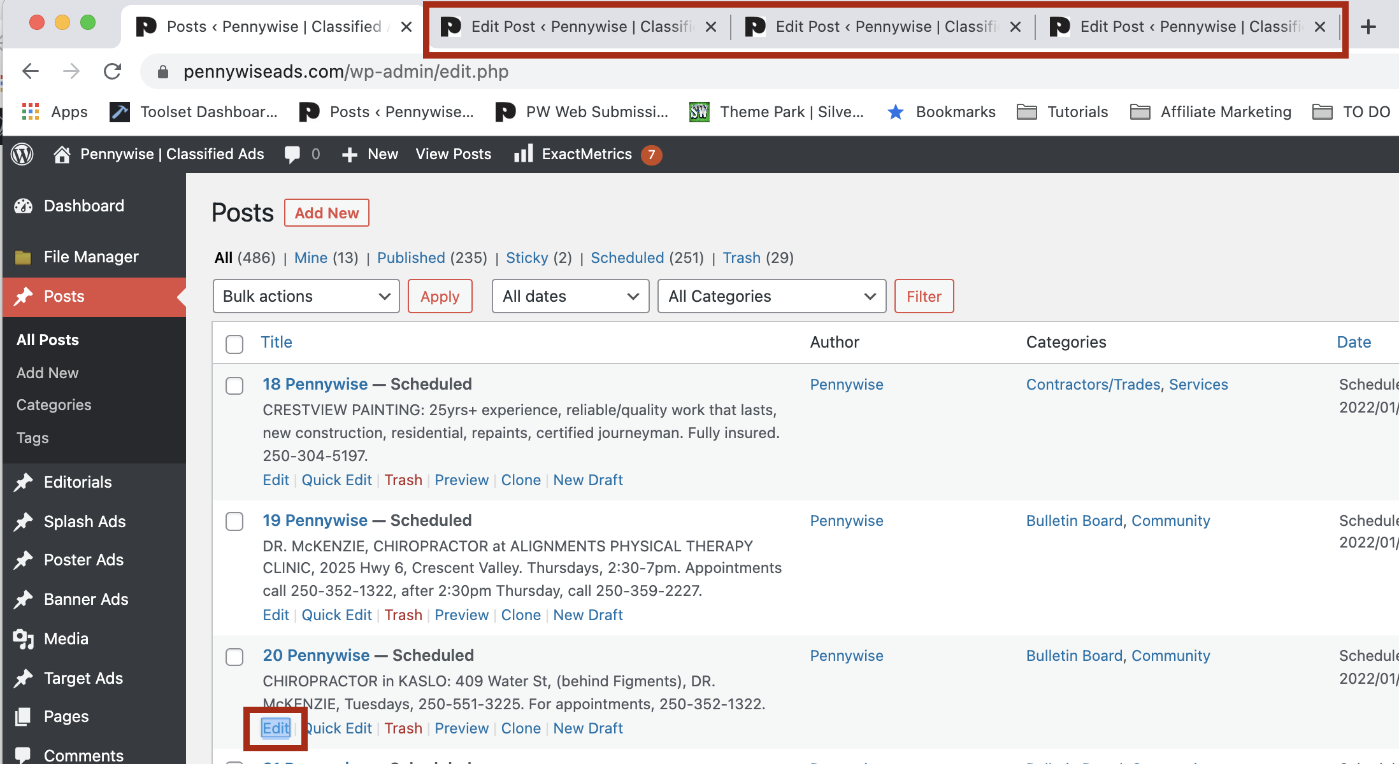Open Tutorials bookmark folder
The height and width of the screenshot is (764, 1399).
tap(1062, 112)
